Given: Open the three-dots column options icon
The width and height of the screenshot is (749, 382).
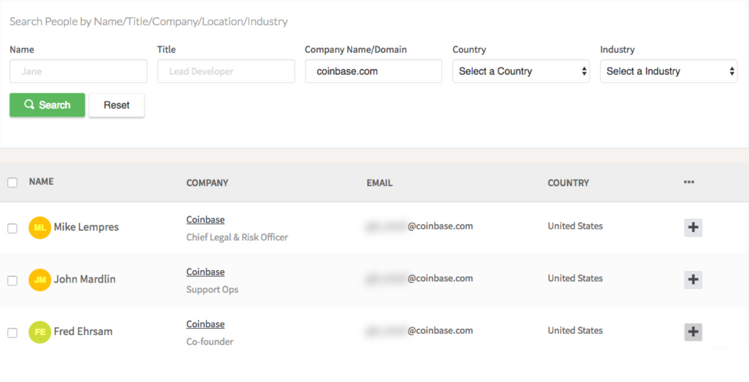Looking at the screenshot, I should click(689, 182).
